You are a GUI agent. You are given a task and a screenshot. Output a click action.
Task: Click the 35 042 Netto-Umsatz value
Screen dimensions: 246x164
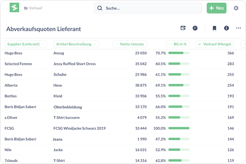click(x=141, y=64)
